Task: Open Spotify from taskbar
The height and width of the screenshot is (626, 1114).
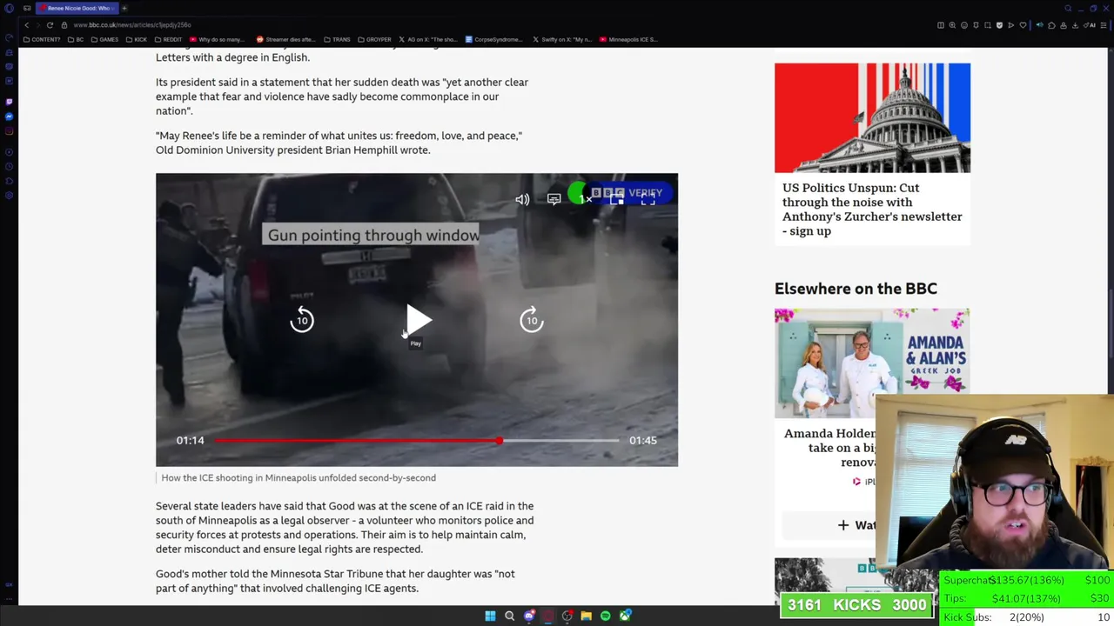Action: (605, 616)
